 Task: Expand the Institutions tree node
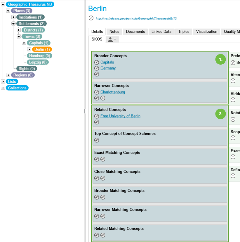tap(13, 17)
